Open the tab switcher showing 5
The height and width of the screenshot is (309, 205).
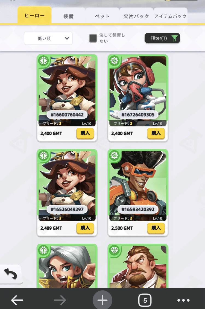click(145, 300)
